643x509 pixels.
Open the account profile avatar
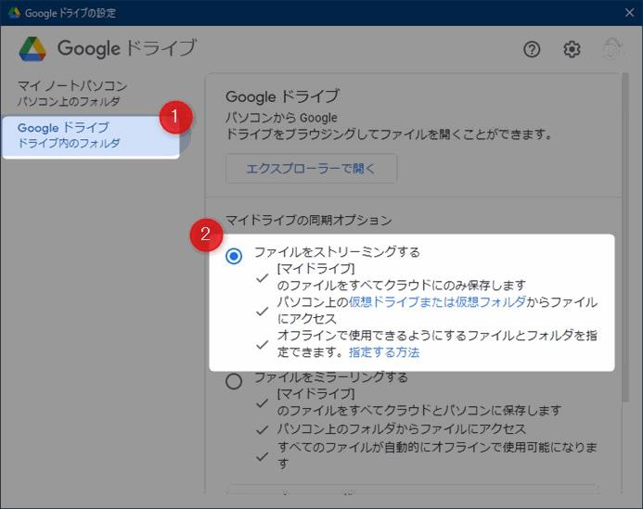click(613, 49)
